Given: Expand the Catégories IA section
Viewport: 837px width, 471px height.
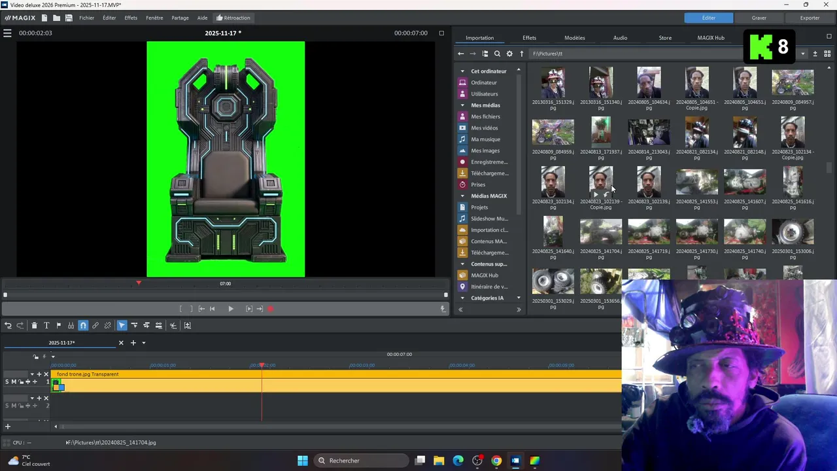Looking at the screenshot, I should 462,298.
